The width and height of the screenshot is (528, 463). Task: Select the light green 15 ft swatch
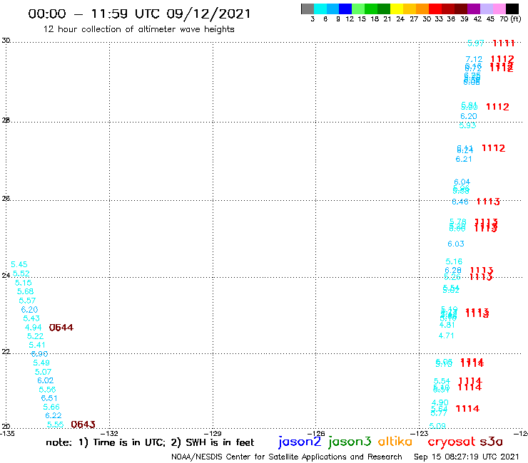tap(358, 9)
